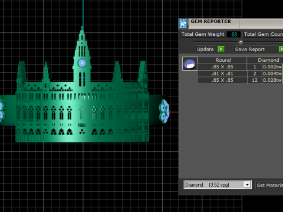Click the green arrow next to Update
Image resolution: width=283 pixels, height=212 pixels.
[x=221, y=49]
